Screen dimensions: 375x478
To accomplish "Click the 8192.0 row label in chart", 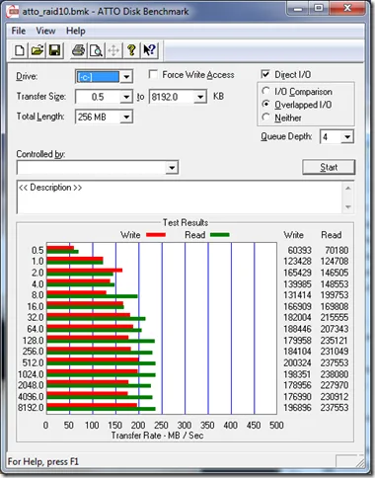I will 31,408.
